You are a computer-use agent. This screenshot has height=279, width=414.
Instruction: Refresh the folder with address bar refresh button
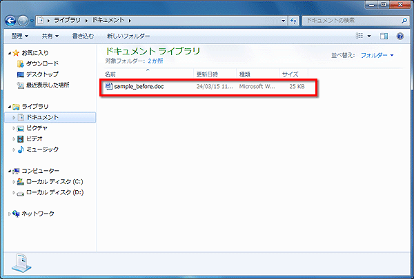click(293, 21)
